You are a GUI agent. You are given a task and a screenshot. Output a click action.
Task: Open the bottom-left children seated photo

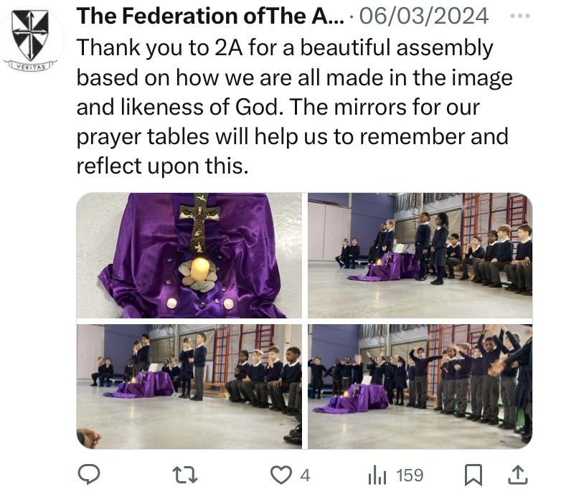pyautogui.click(x=189, y=387)
